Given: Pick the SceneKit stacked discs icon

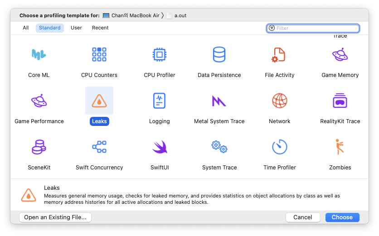Looking at the screenshot, I should click(x=39, y=147).
